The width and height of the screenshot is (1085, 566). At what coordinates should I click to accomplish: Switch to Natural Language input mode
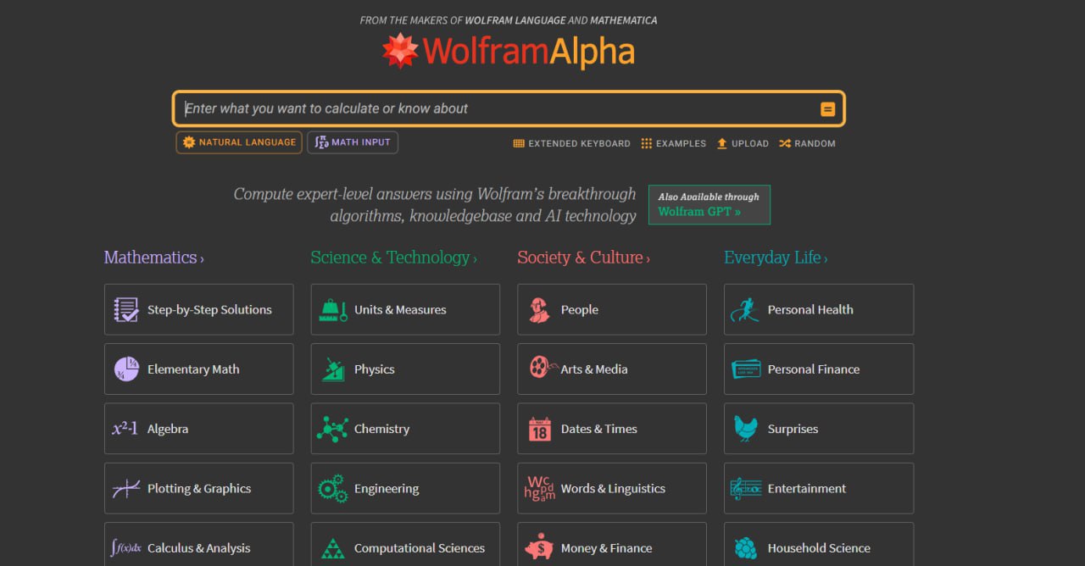coord(239,142)
